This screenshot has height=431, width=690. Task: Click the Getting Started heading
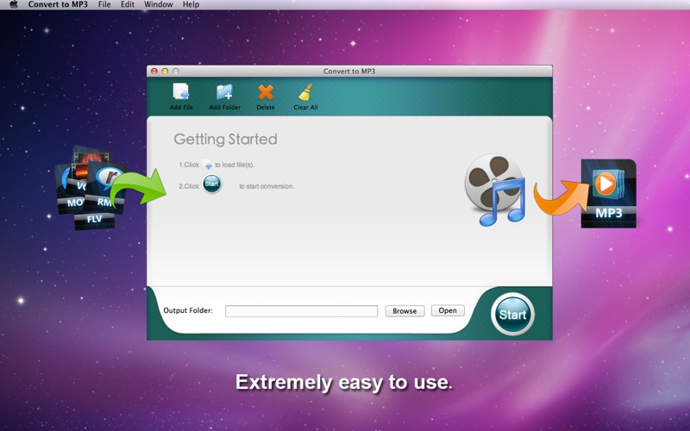225,140
